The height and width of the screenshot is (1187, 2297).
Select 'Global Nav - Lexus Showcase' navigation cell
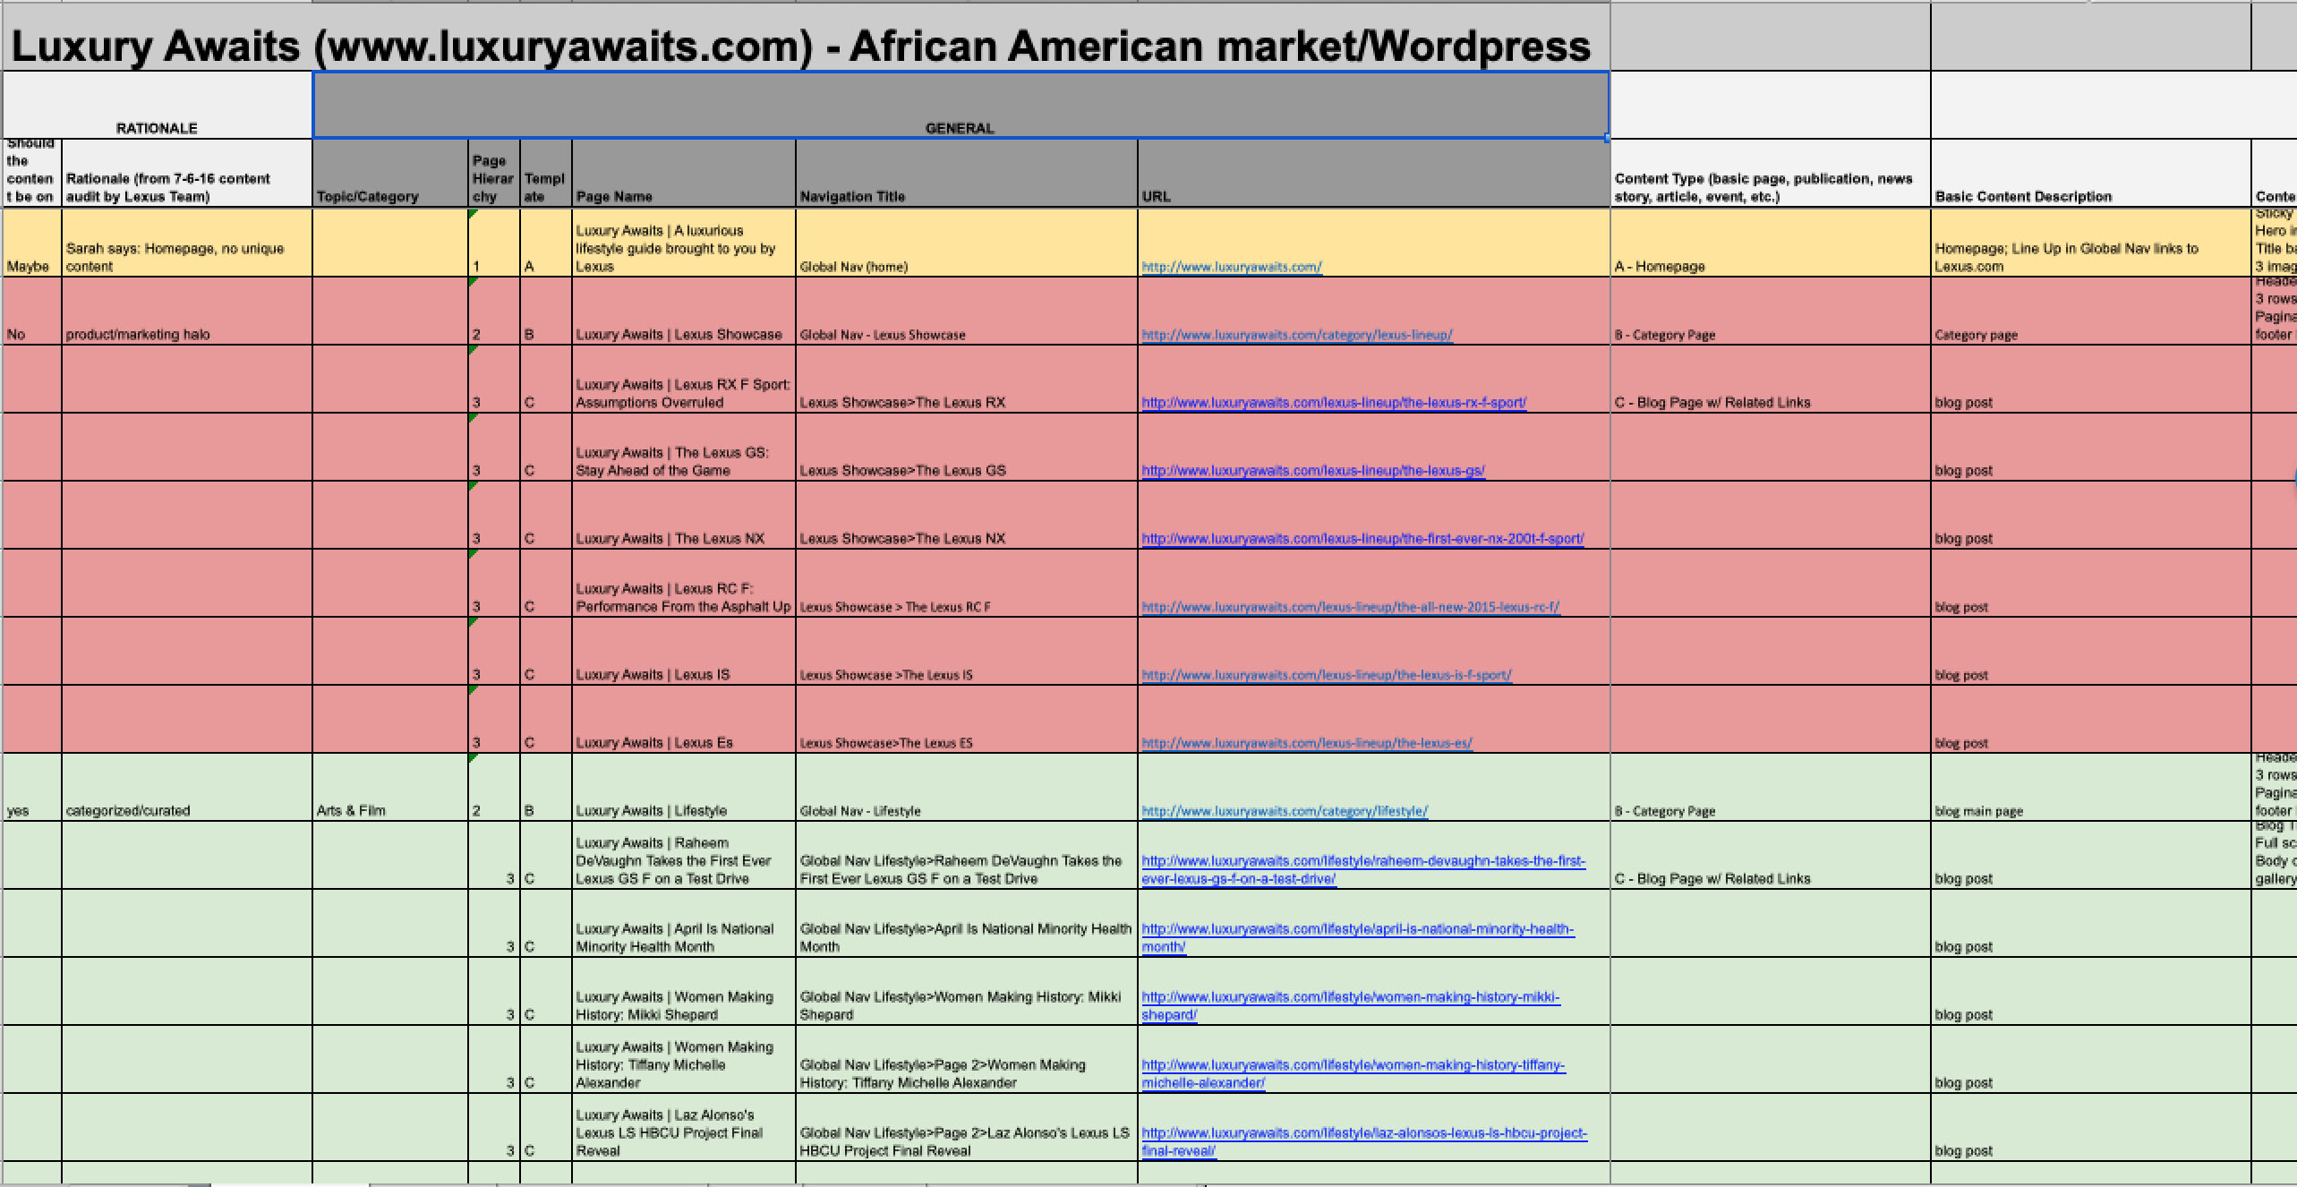tap(967, 311)
